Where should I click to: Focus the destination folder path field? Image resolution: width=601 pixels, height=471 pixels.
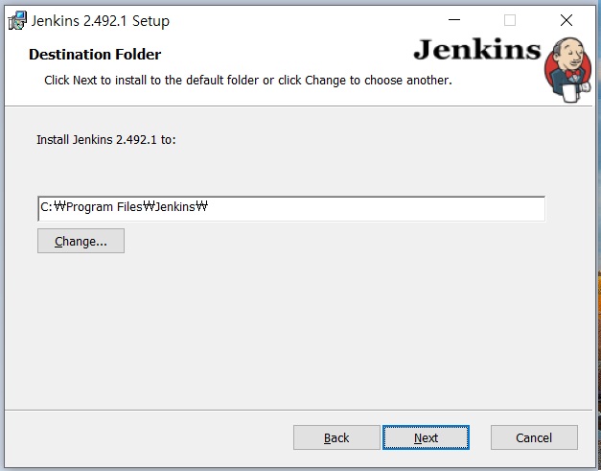(291, 208)
